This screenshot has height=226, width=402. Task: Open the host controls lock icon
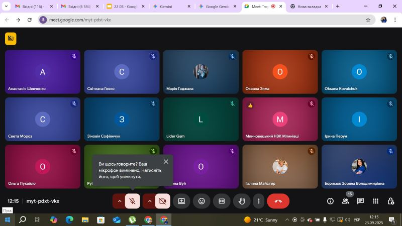coord(390,201)
